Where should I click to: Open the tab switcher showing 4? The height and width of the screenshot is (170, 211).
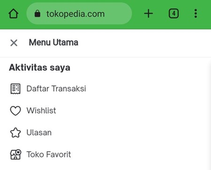(x=173, y=14)
